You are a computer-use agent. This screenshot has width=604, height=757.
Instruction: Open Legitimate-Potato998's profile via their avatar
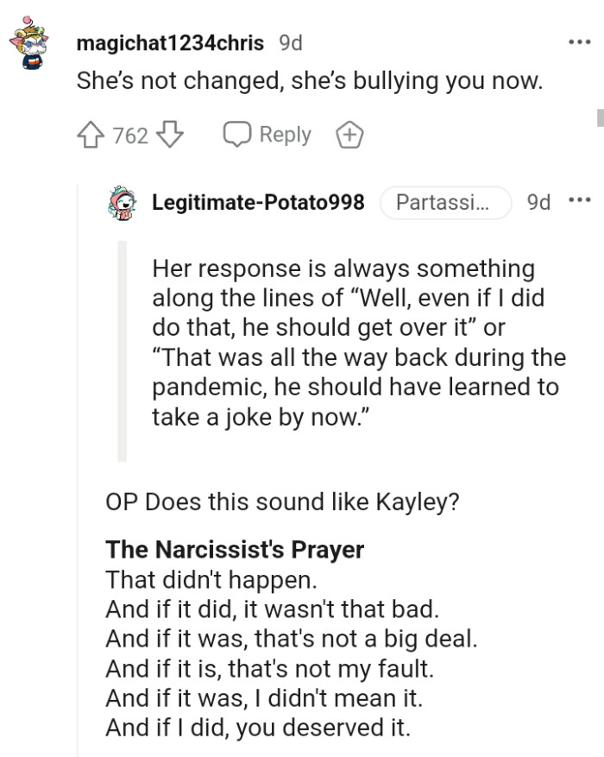tap(121, 202)
